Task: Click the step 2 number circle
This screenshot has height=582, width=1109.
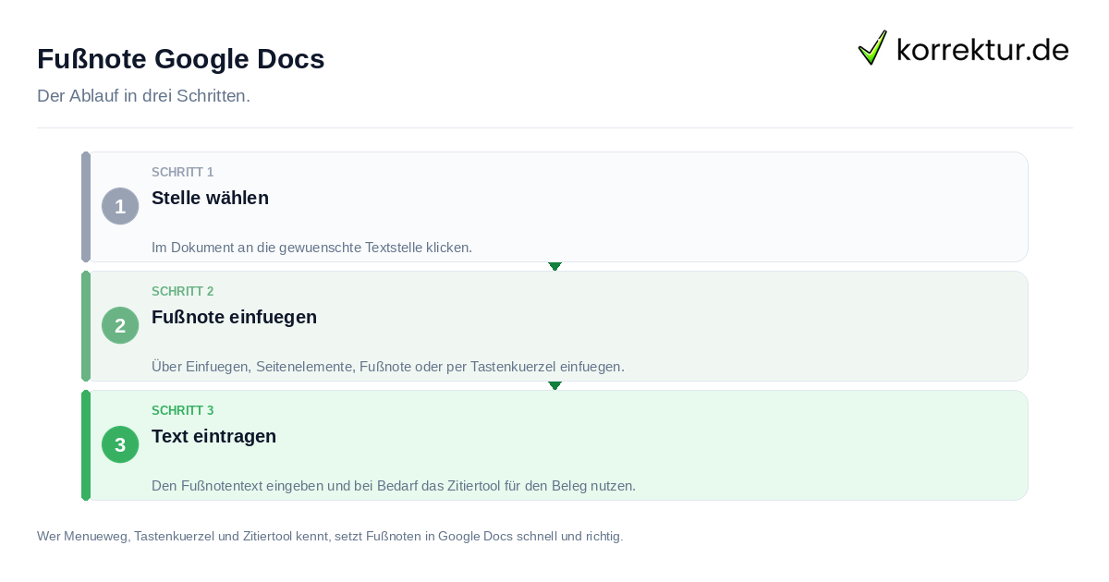Action: pos(120,325)
